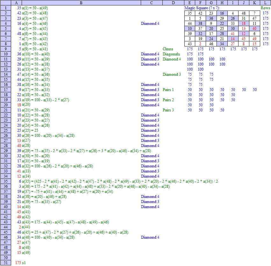Click the 's1' label in row 51
This screenshot has width=271, height=266.
tap(24, 263)
